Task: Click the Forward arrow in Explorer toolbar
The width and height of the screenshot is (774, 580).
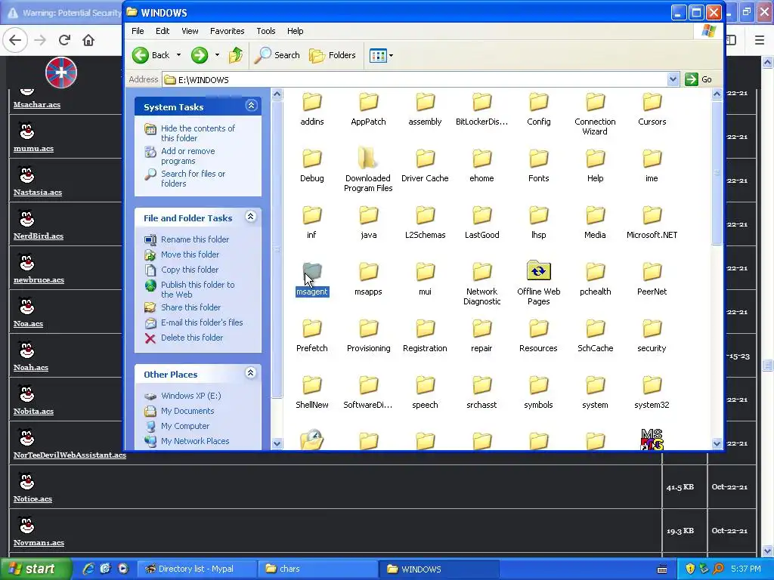Action: point(200,55)
